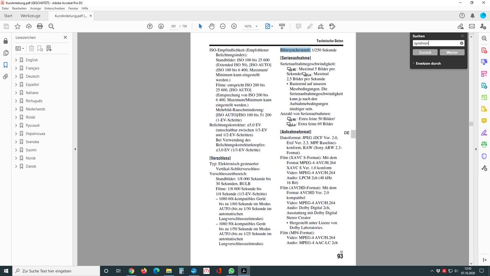Image resolution: width=490 pixels, height=276 pixels.
Task: Click the Zurück search button
Action: [x=425, y=52]
